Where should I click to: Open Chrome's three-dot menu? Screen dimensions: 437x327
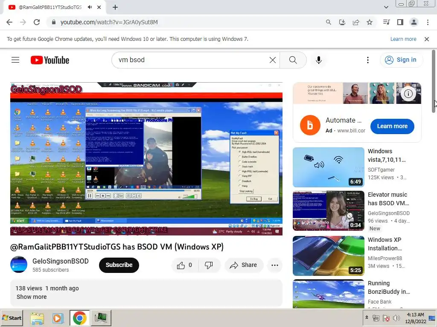point(428,22)
